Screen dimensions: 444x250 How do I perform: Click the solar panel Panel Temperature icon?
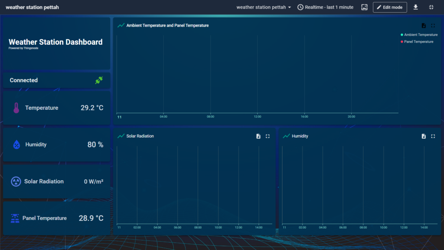15,218
